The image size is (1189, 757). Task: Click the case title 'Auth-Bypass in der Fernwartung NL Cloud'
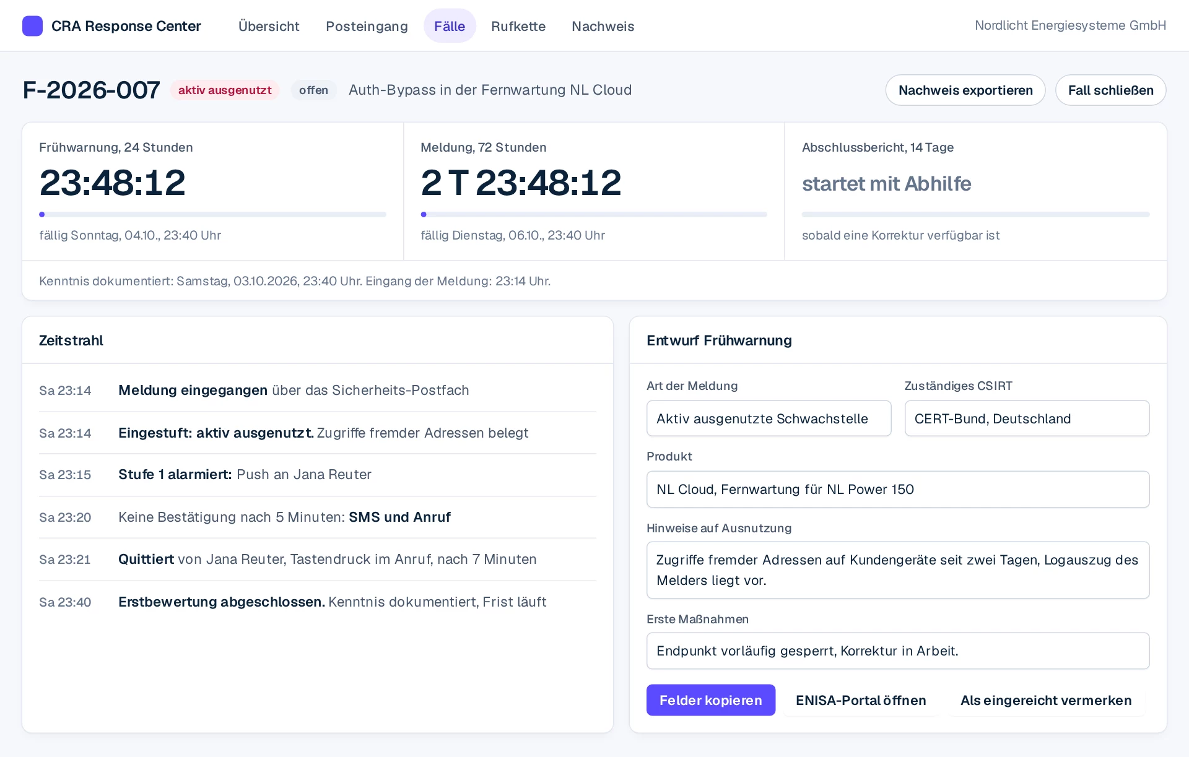tap(490, 90)
